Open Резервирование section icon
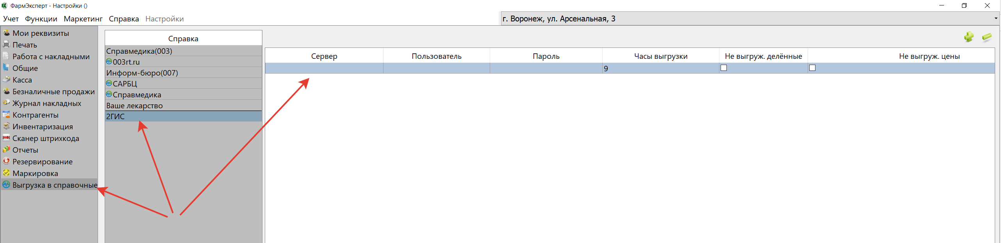 click(6, 161)
